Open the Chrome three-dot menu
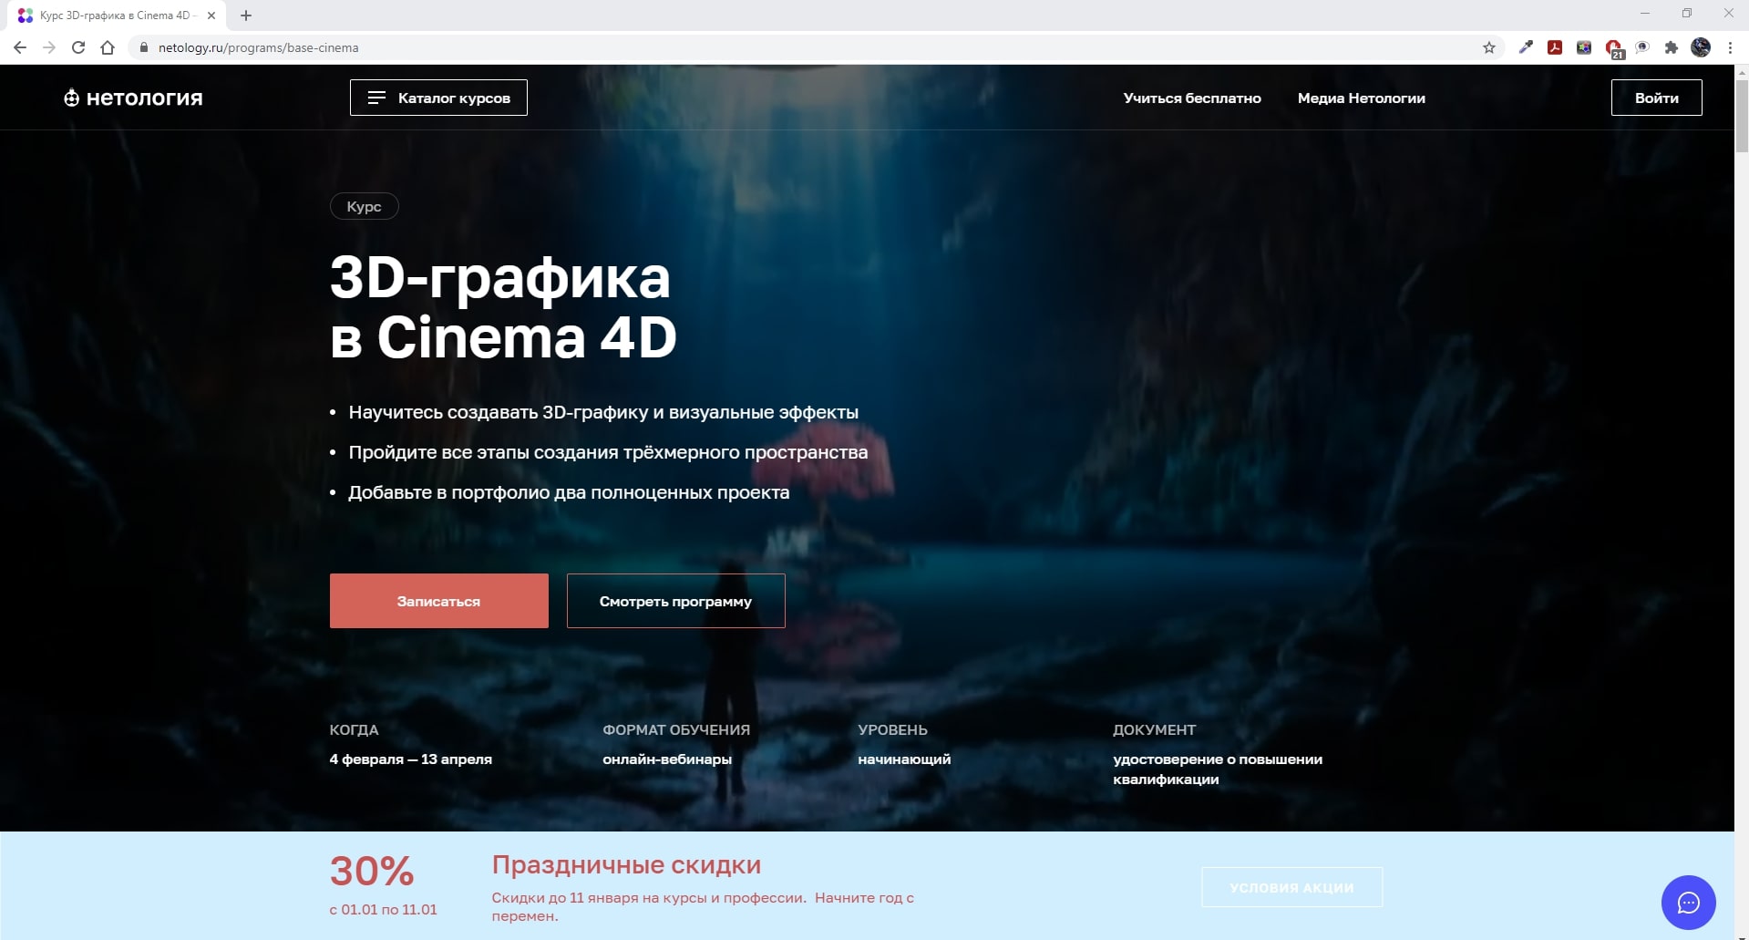Screen dimensions: 1749x940 tap(1730, 47)
